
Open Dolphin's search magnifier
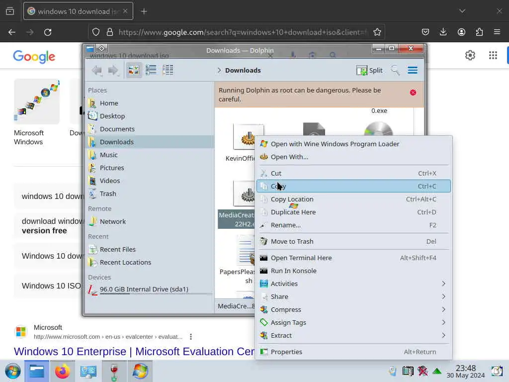click(395, 70)
